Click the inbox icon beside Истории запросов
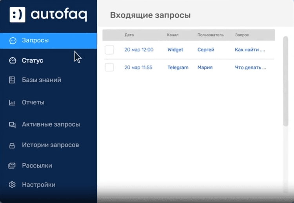The width and height of the screenshot is (294, 203). [12, 146]
